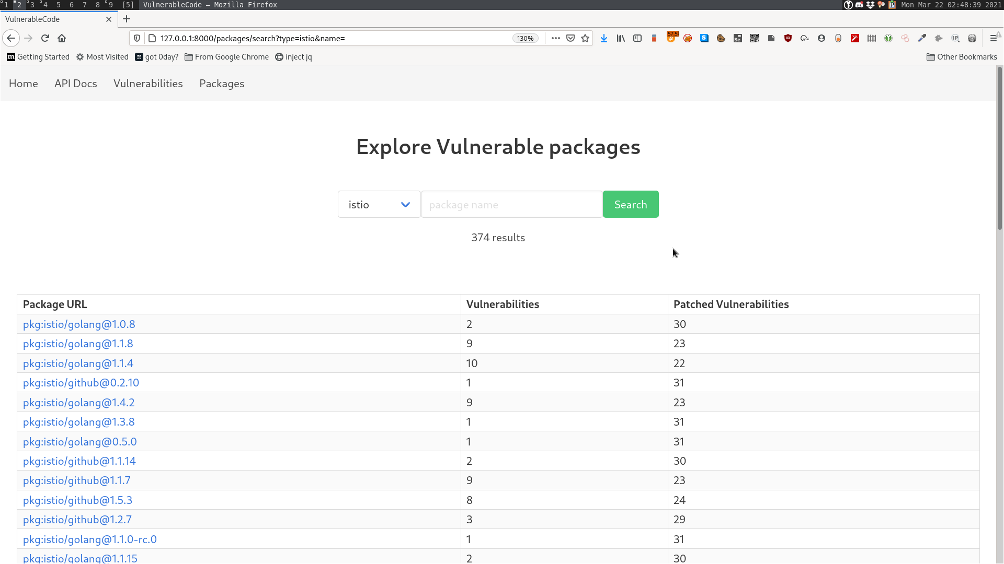Open the page actions three-dots menu
Screen dimensions: 1004x564
click(556, 38)
